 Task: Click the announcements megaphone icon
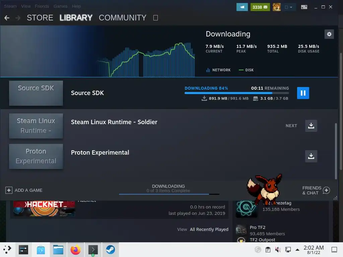(x=242, y=7)
